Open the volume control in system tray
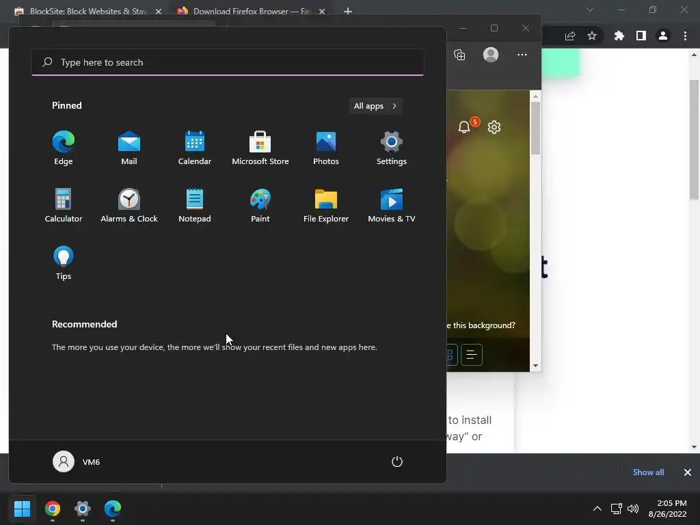This screenshot has width=700, height=525. coord(633,509)
